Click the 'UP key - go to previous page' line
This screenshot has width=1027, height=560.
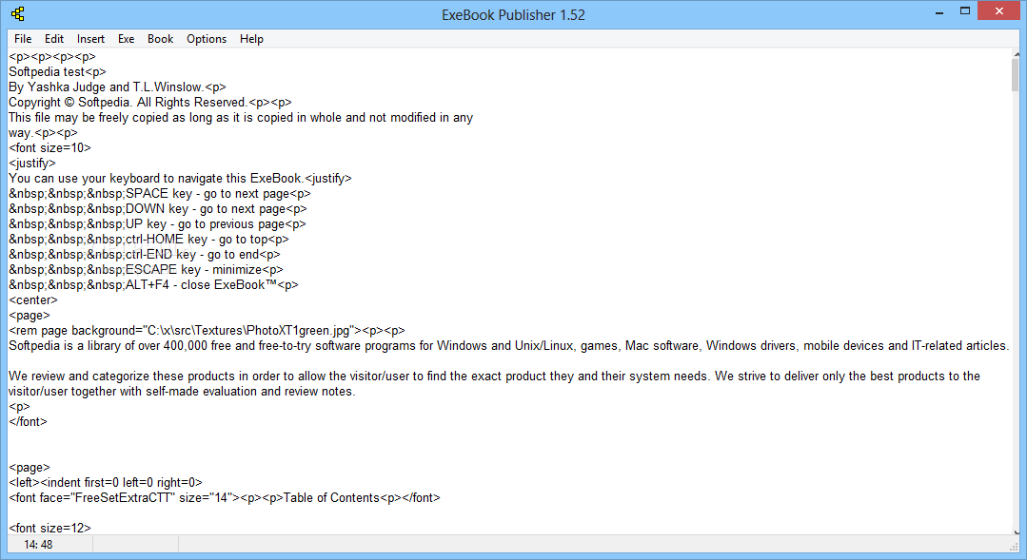[157, 223]
